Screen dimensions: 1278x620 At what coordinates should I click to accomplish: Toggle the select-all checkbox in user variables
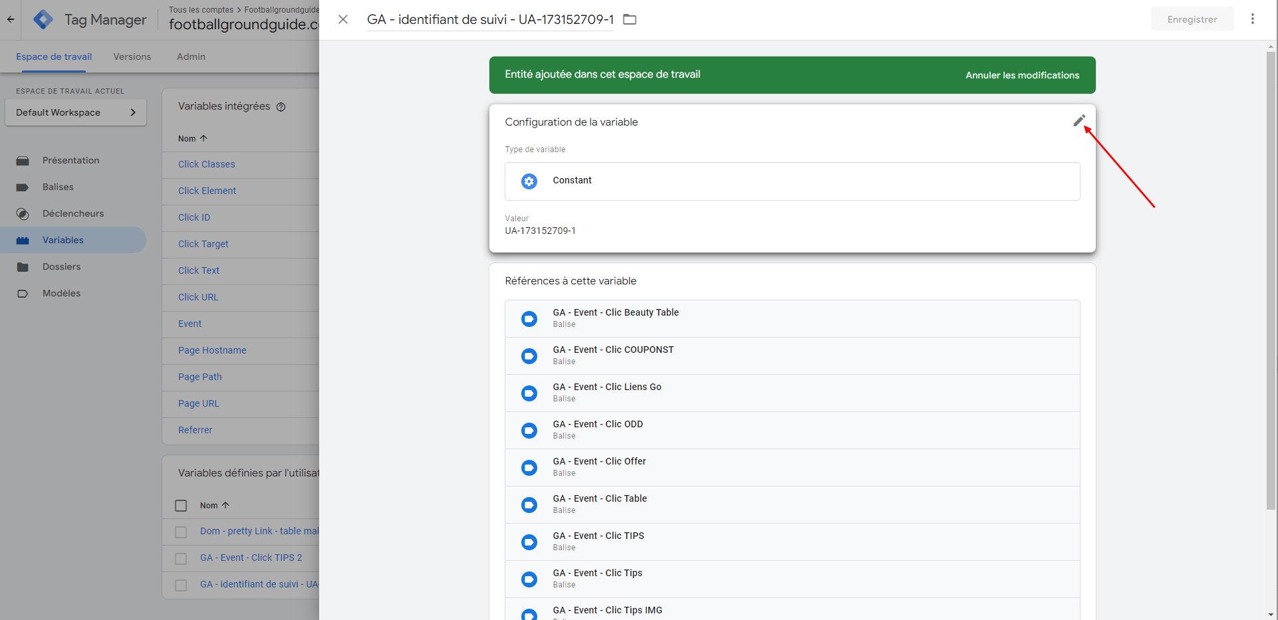tap(181, 506)
